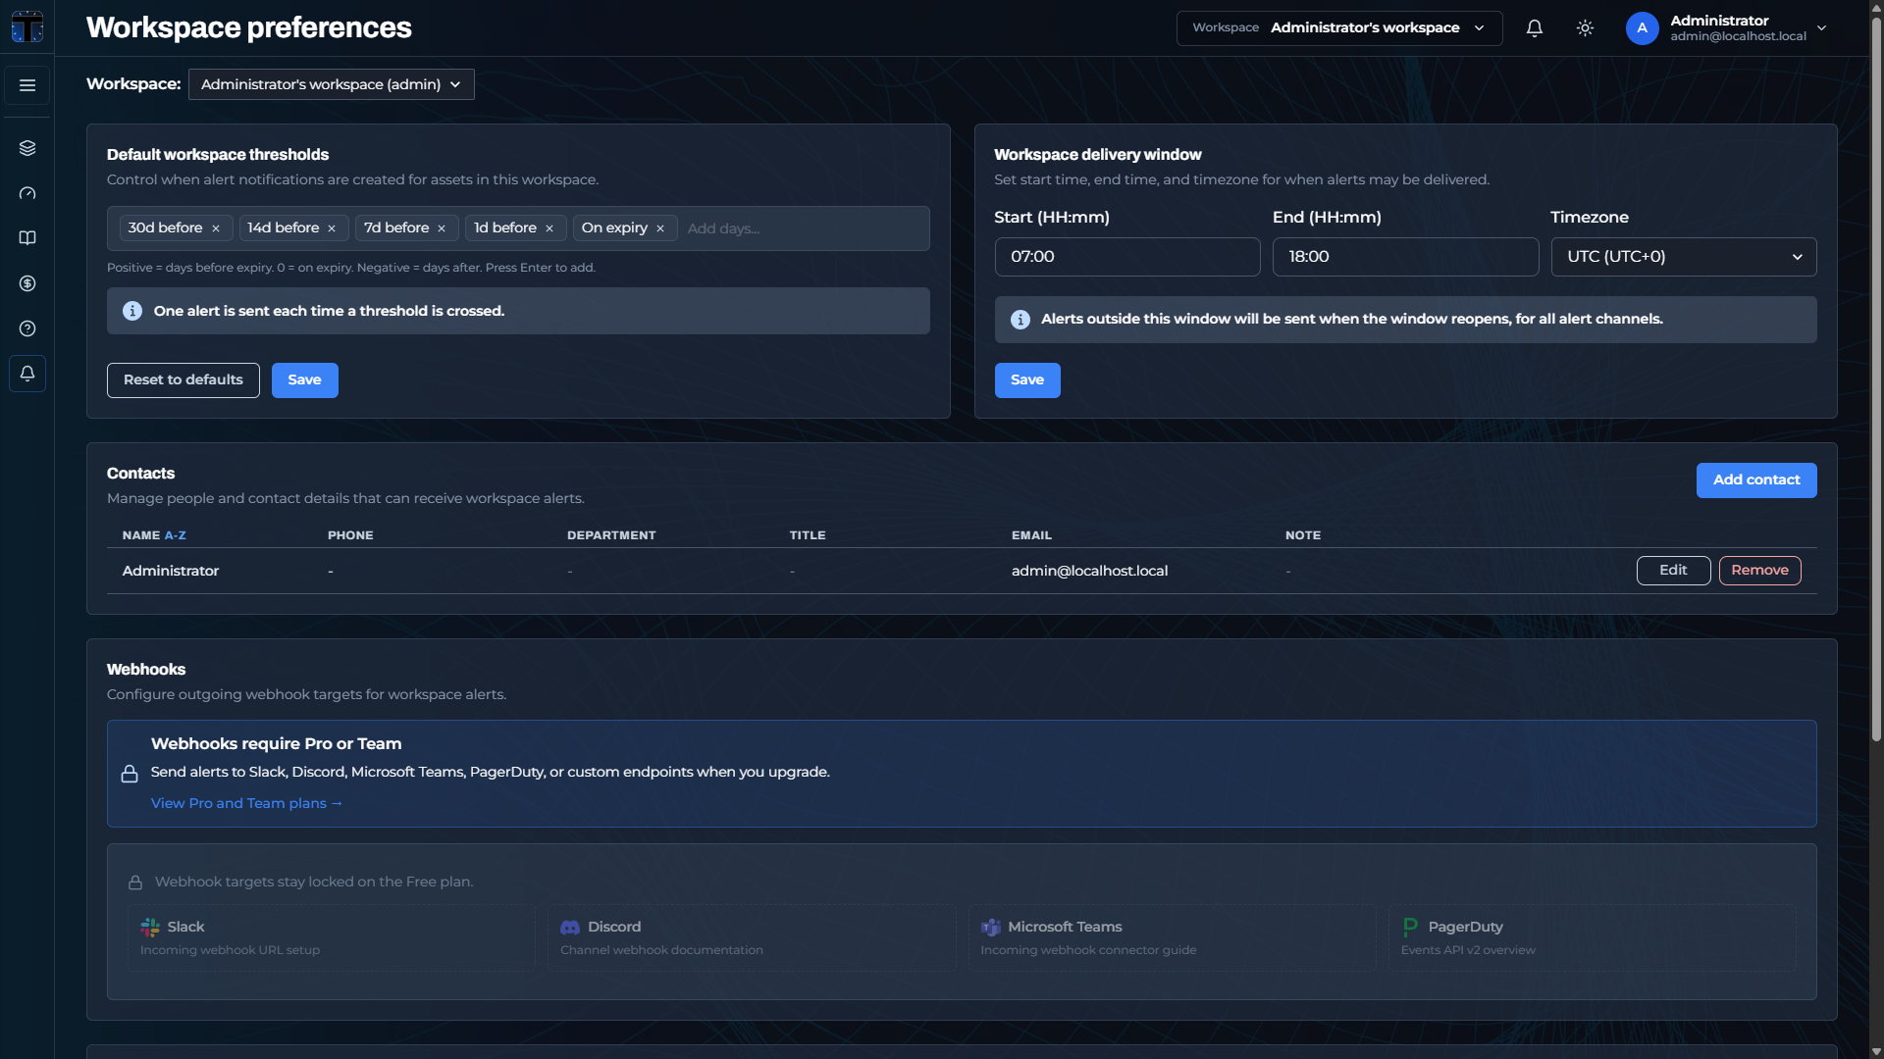The image size is (1884, 1059).
Task: Click admin@localhost.local email in contacts table
Action: click(x=1089, y=572)
